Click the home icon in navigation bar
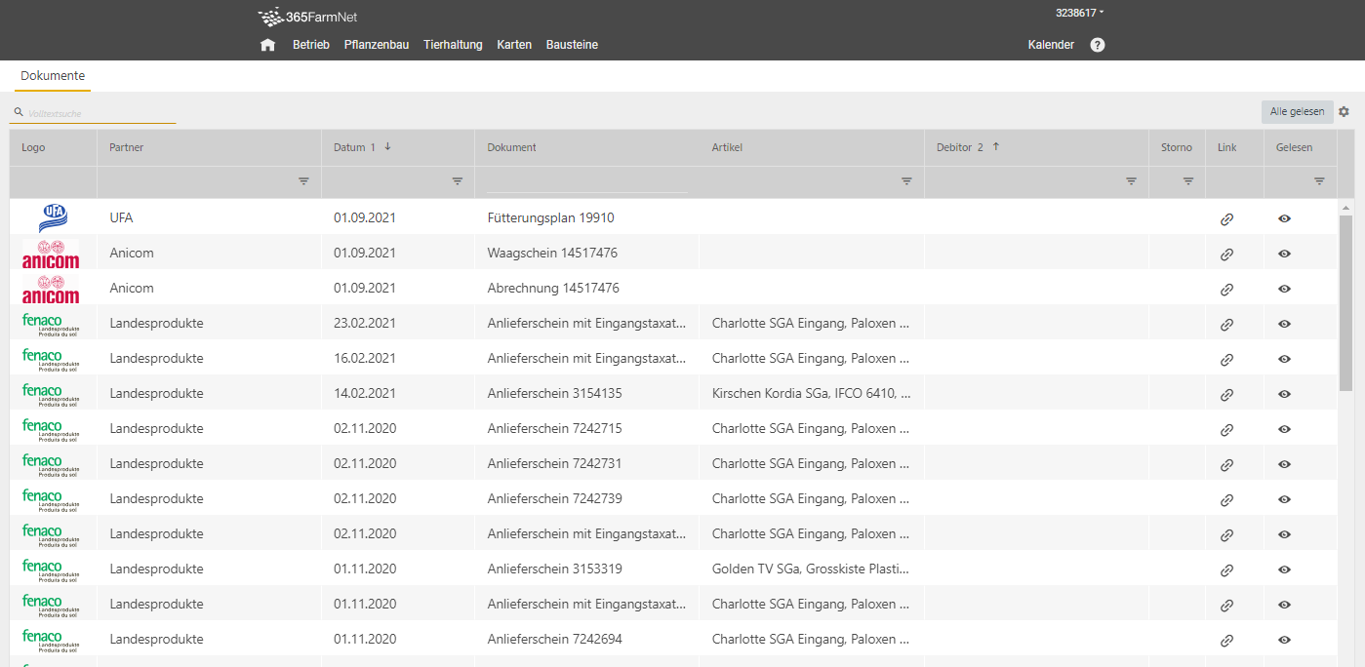 (x=267, y=45)
